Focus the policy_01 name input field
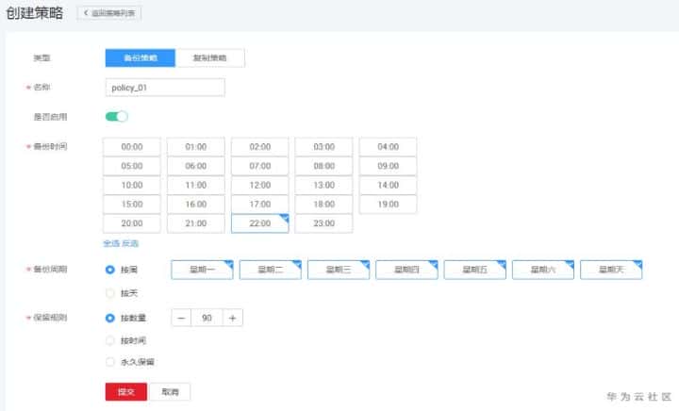 [x=165, y=88]
